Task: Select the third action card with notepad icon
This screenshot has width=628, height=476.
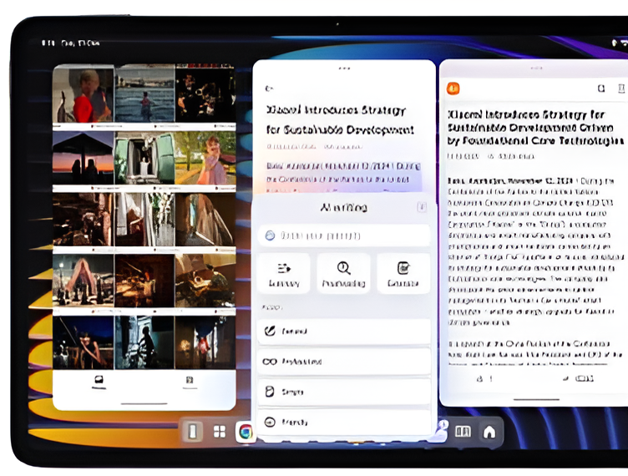Action: (x=403, y=273)
